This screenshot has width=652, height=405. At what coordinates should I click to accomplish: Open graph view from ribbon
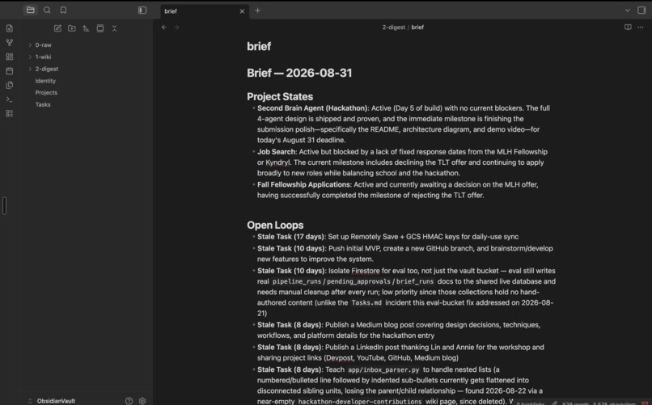10,42
